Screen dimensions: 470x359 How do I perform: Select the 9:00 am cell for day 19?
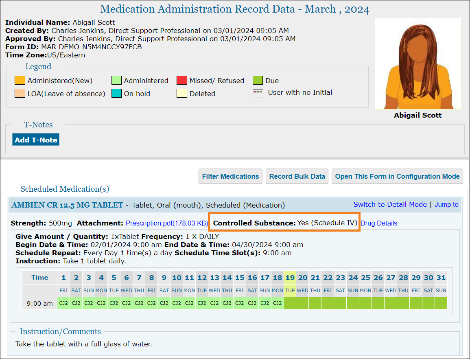pyautogui.click(x=290, y=303)
